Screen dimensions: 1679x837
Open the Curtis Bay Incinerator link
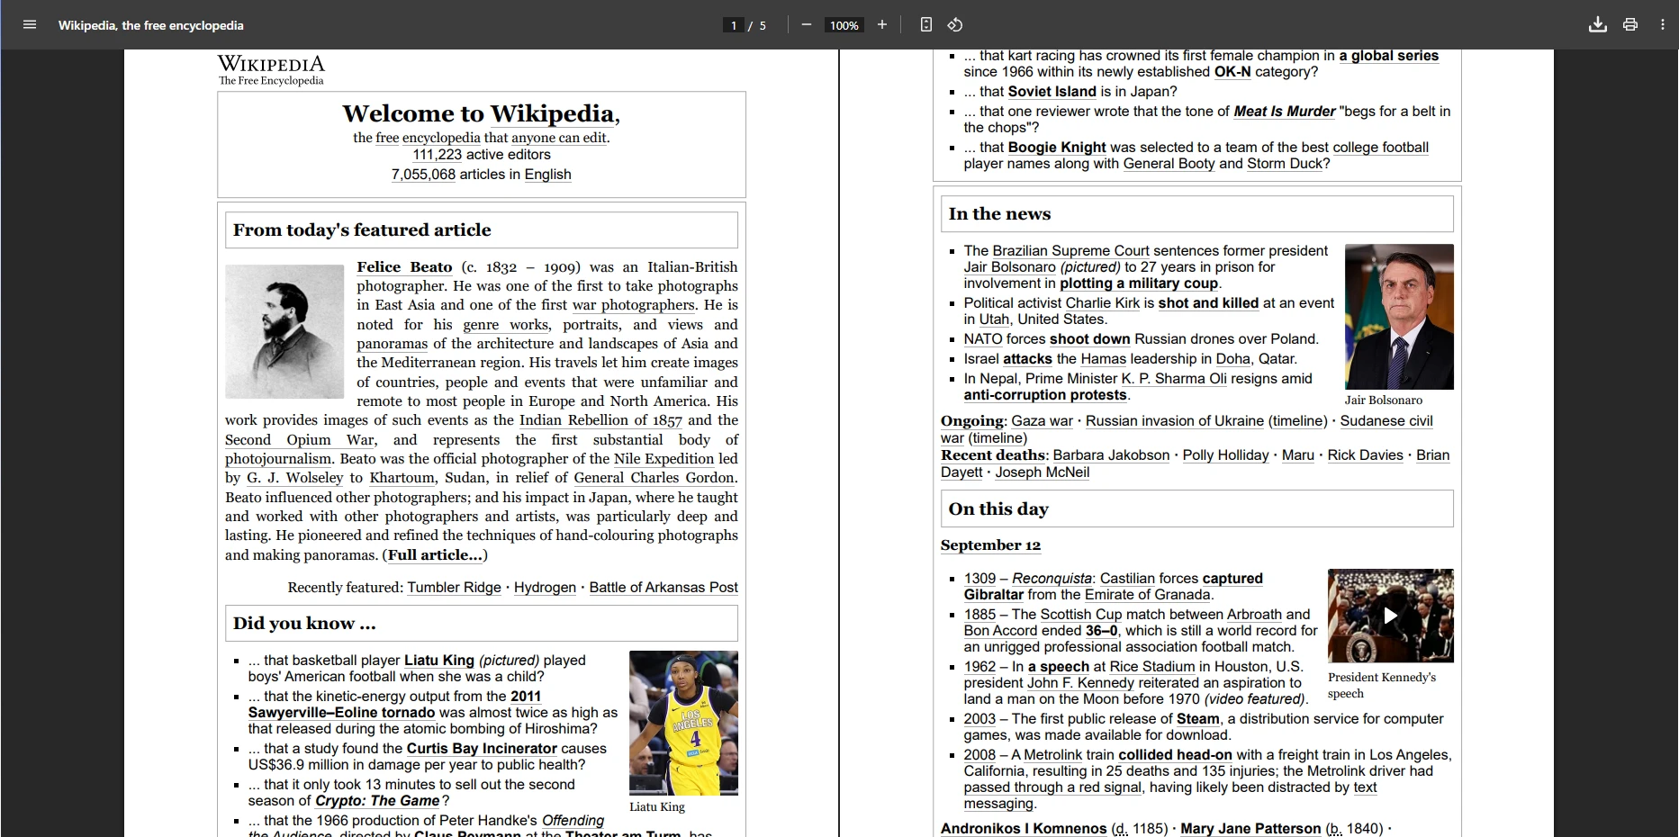(482, 749)
